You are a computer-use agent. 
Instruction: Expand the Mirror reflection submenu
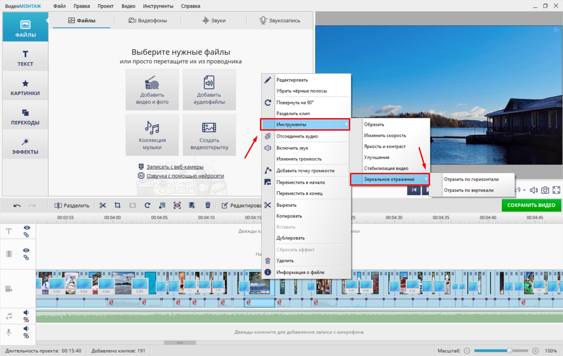(389, 179)
